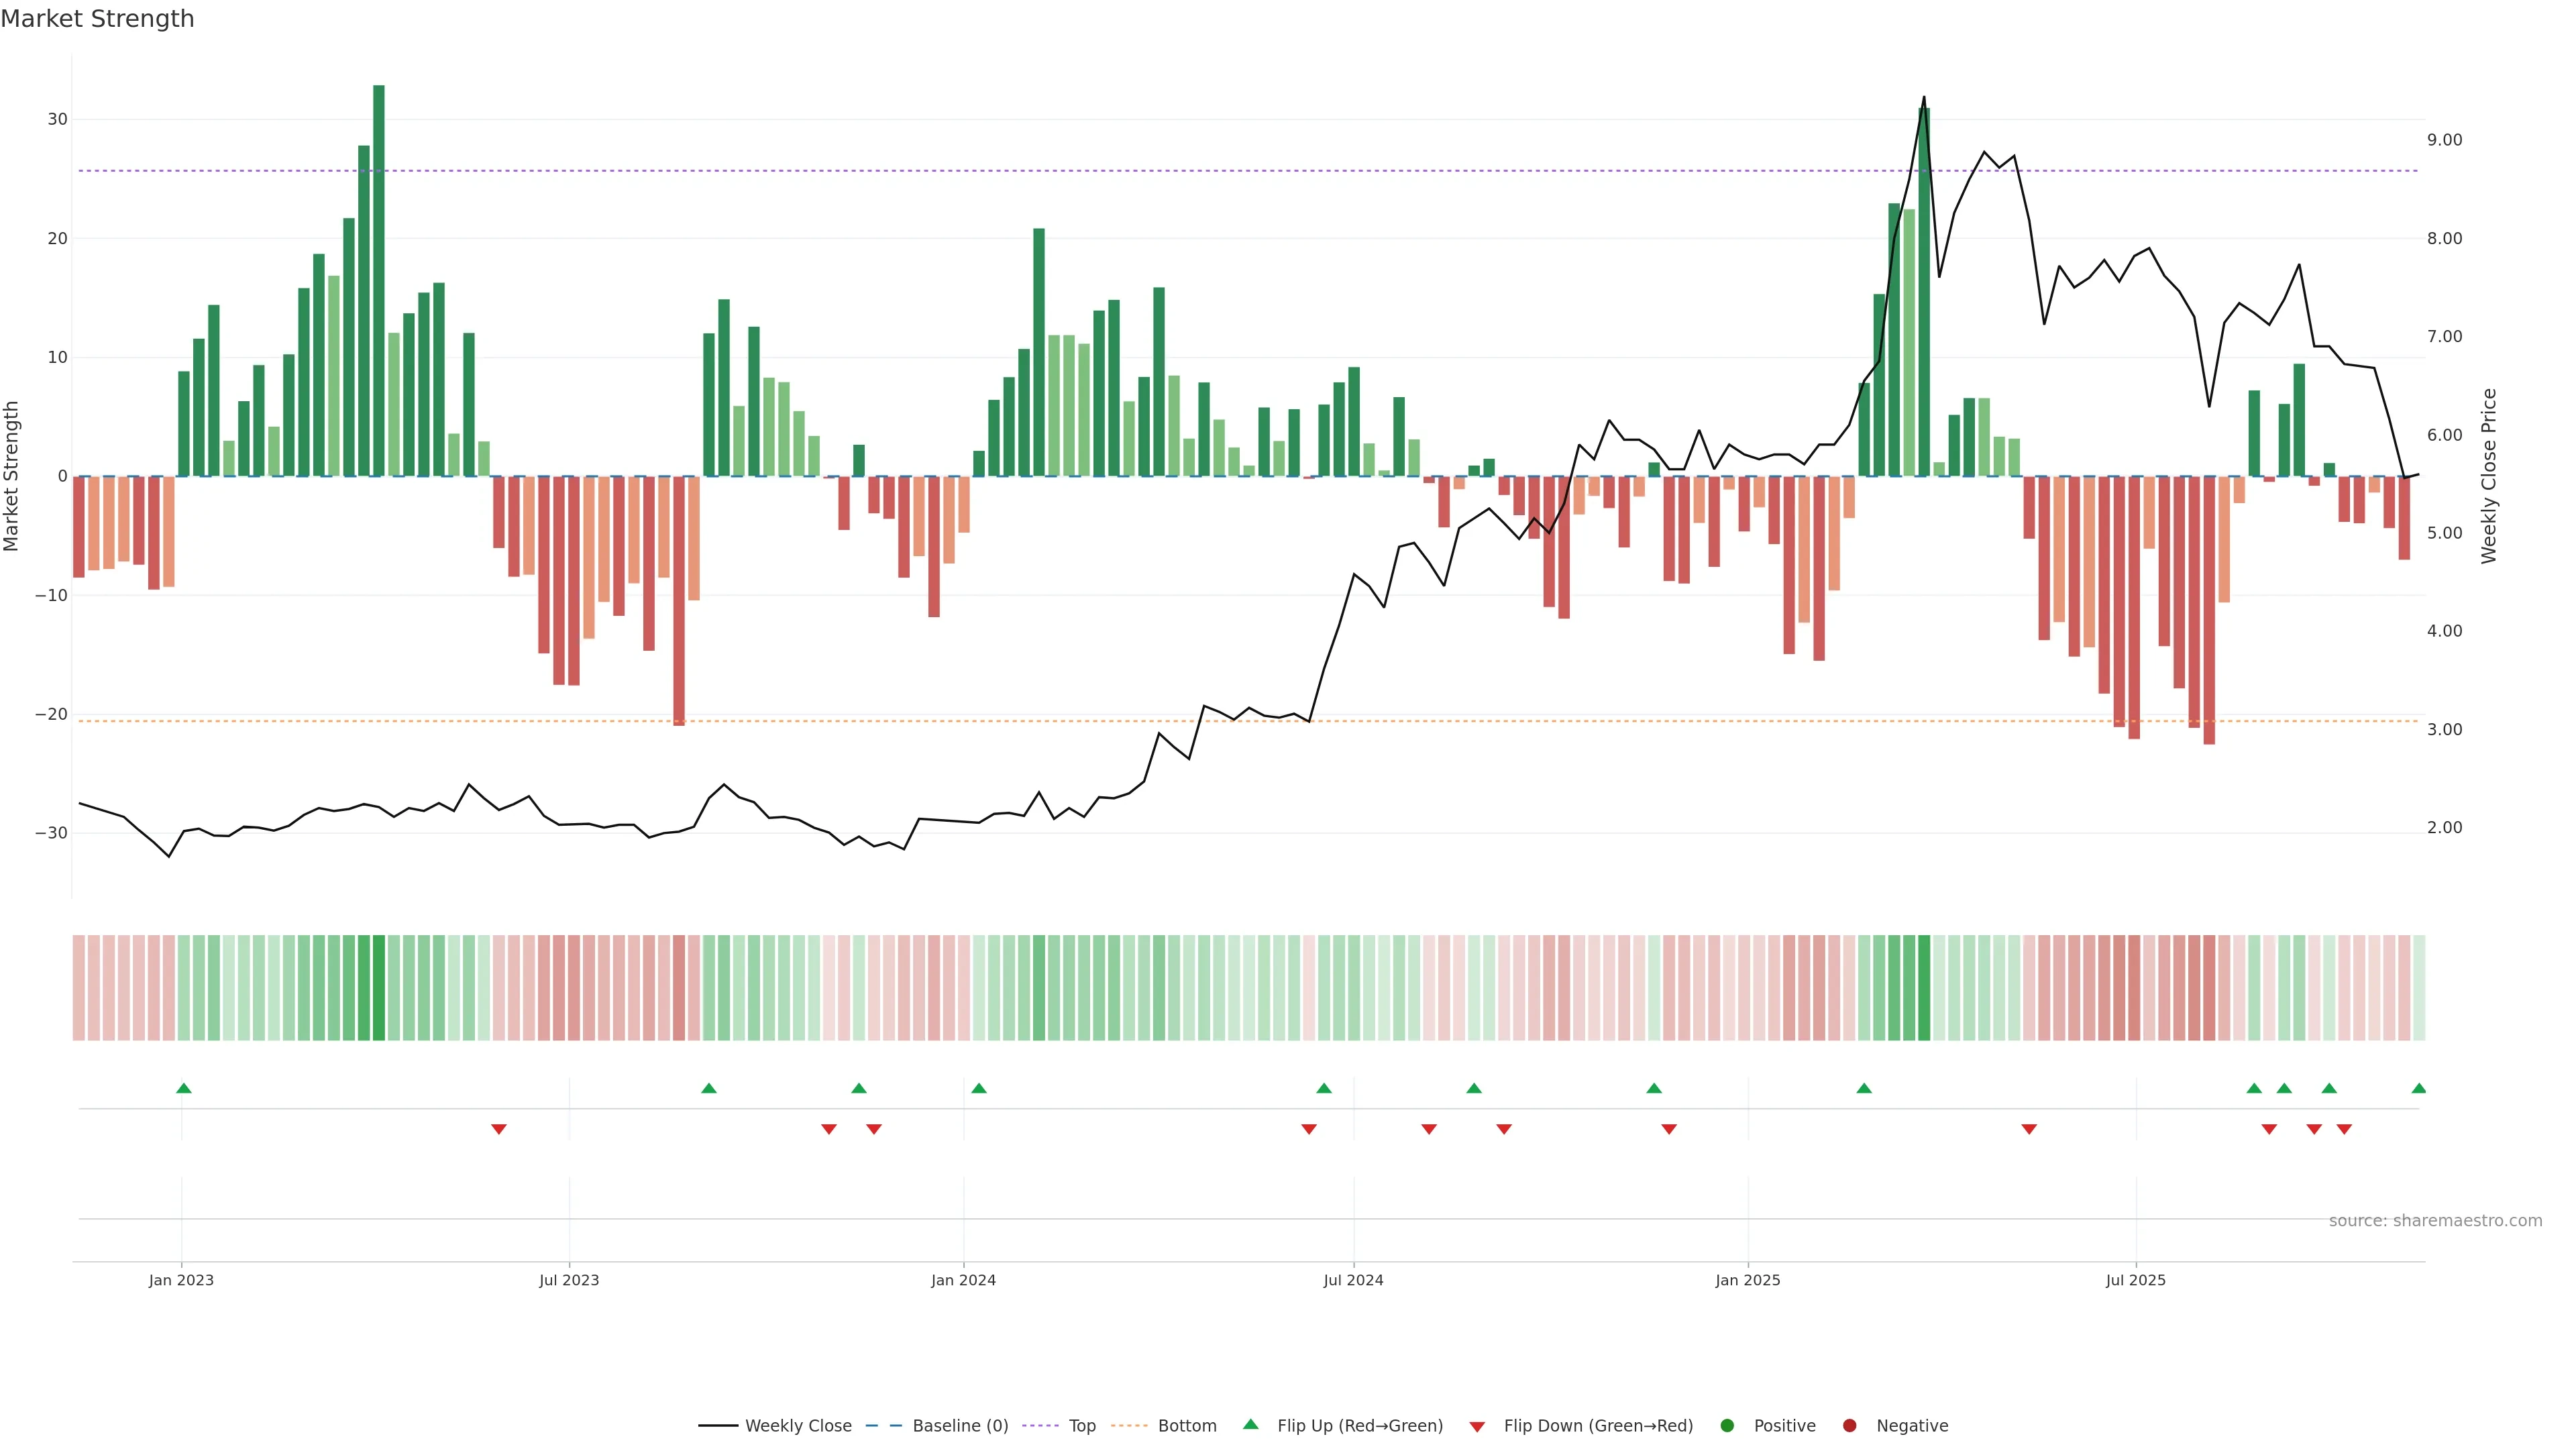2576x1449 pixels.
Task: Click the rightmost green flip-up triangle
Action: pyautogui.click(x=2418, y=1088)
